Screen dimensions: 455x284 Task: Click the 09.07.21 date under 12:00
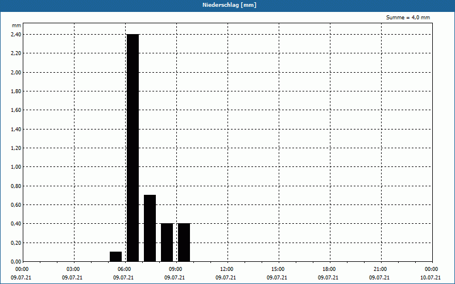click(x=226, y=278)
